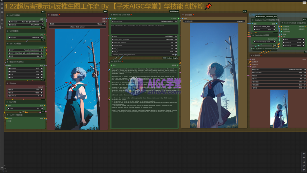Click the Molmo custom prompt text area

[x=145, y=29]
